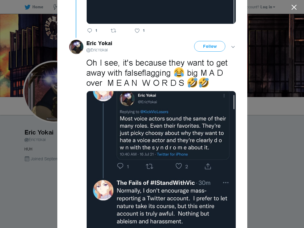Follow Eric Yokai
This screenshot has width=304, height=228.
tap(210, 46)
